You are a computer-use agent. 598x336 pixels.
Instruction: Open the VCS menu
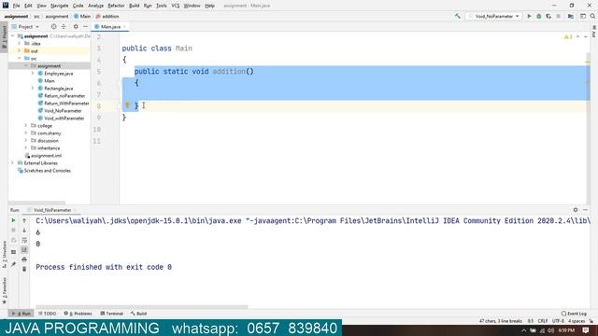(x=175, y=6)
